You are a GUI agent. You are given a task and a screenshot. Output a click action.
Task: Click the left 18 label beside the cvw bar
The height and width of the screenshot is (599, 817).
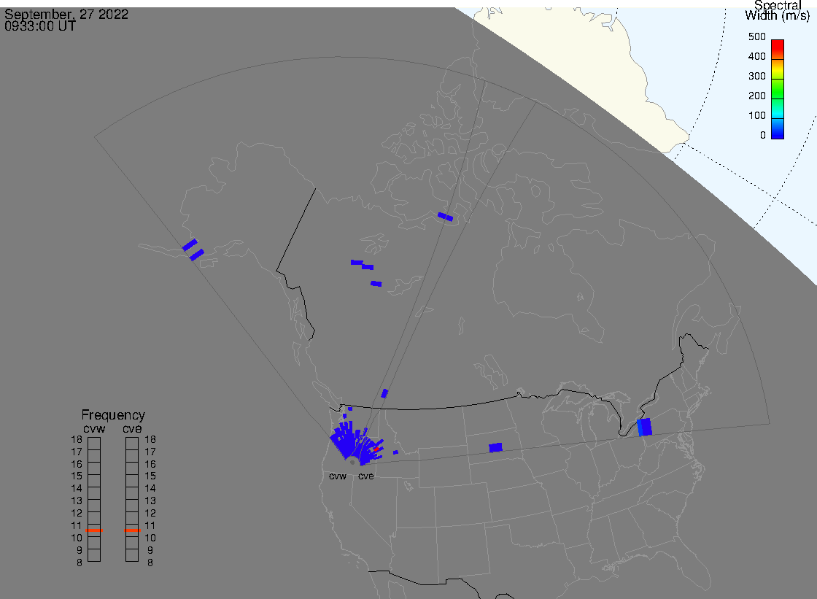click(77, 439)
